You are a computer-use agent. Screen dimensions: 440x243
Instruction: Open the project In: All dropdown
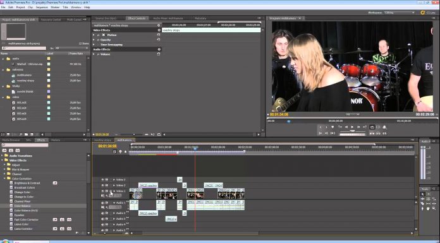pyautogui.click(x=71, y=48)
